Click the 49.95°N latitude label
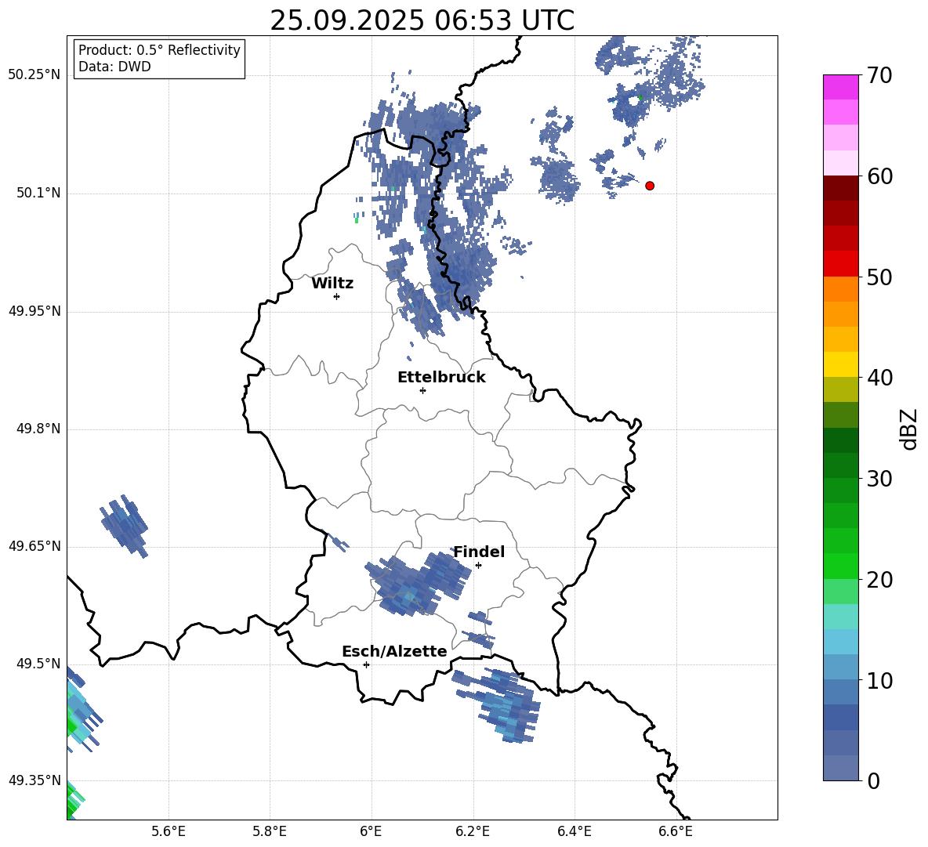 34,310
